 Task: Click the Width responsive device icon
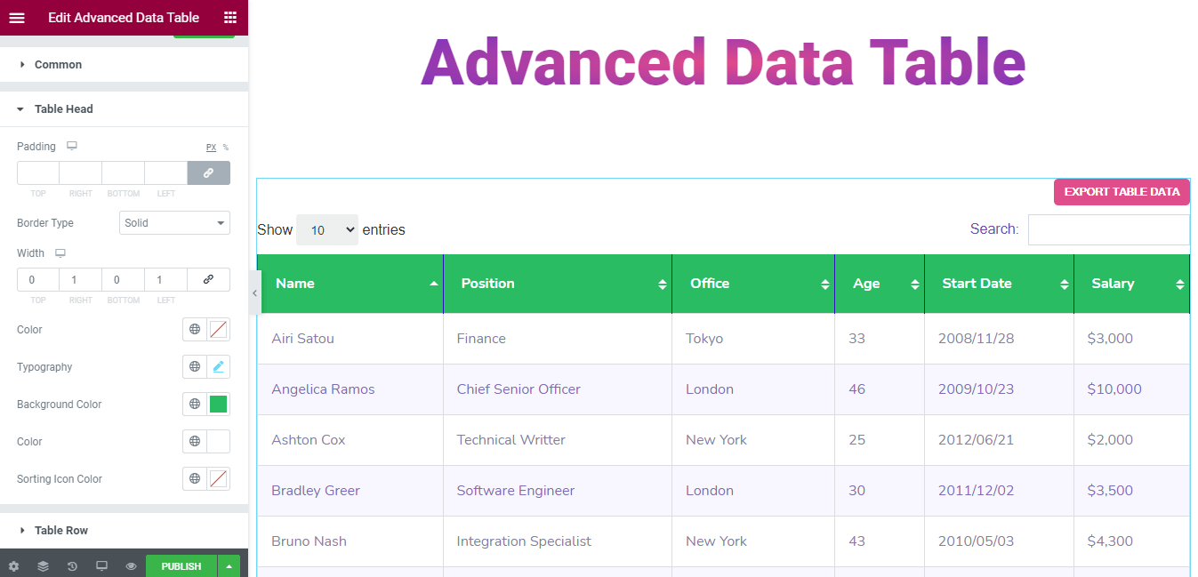pyautogui.click(x=60, y=253)
